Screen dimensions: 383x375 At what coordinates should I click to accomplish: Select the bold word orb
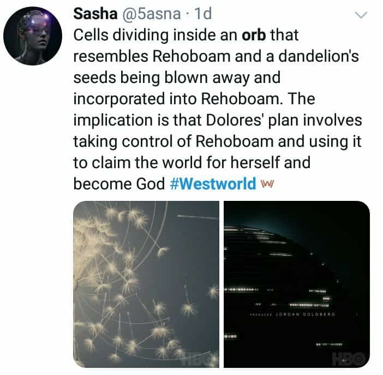(x=254, y=35)
